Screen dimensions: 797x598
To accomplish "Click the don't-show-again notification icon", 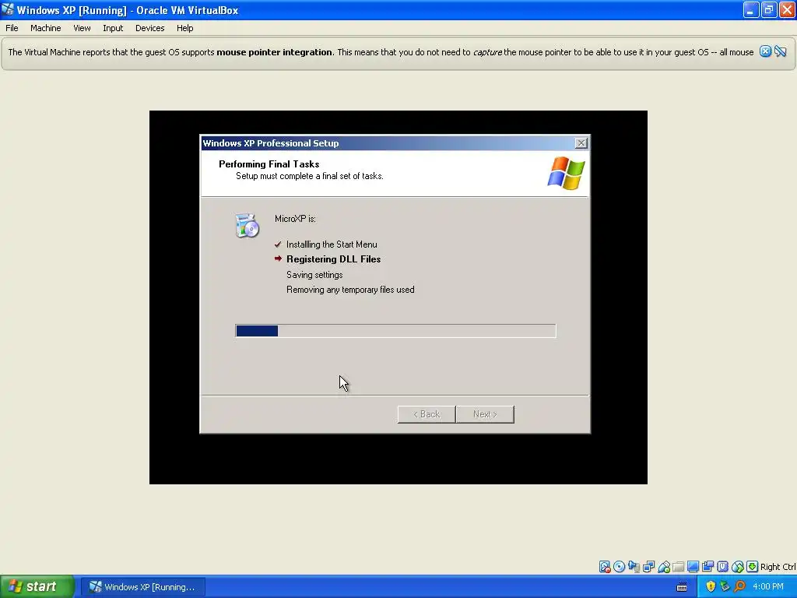I will point(780,51).
